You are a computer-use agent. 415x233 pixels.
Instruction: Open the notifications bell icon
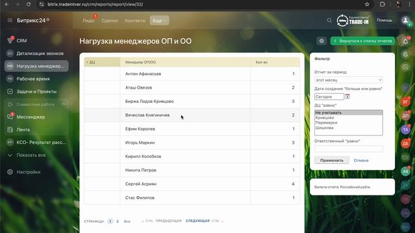405,41
